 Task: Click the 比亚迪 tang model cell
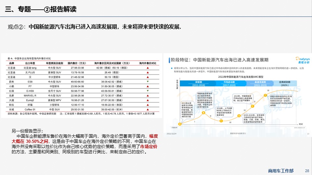pos(30,68)
